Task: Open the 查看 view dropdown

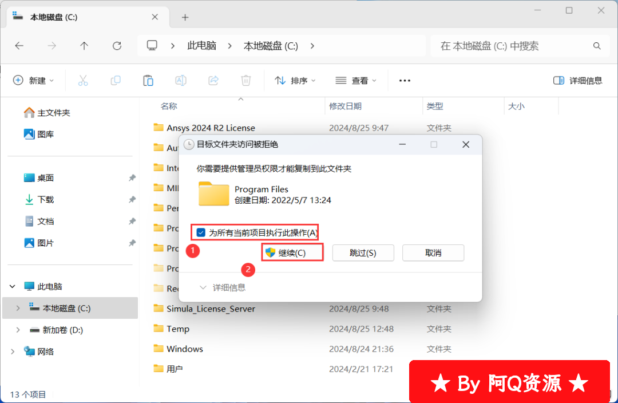Action: pyautogui.click(x=356, y=81)
